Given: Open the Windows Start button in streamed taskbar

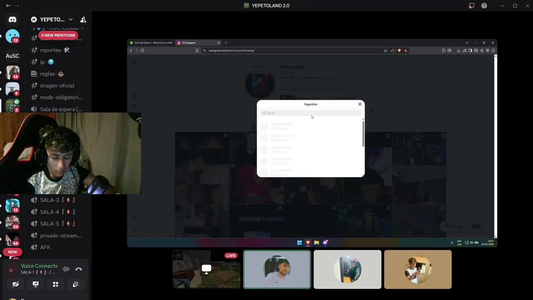Looking at the screenshot, I should coord(299,242).
